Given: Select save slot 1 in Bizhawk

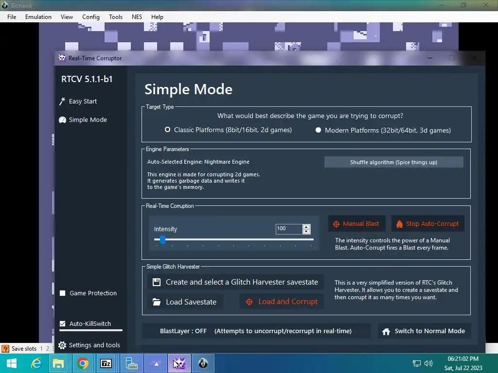Looking at the screenshot, I should click(41, 349).
